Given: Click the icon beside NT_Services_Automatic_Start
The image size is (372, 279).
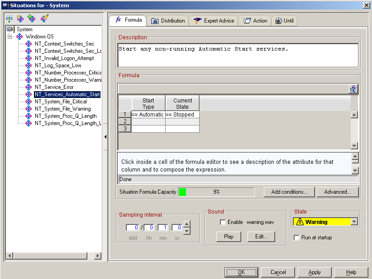Looking at the screenshot, I should pyautogui.click(x=29, y=94).
